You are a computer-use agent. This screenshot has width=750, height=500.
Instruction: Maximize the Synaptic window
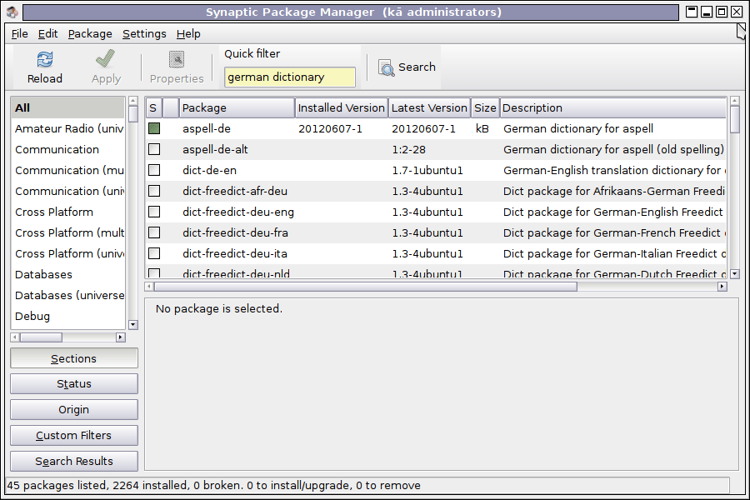pos(722,12)
